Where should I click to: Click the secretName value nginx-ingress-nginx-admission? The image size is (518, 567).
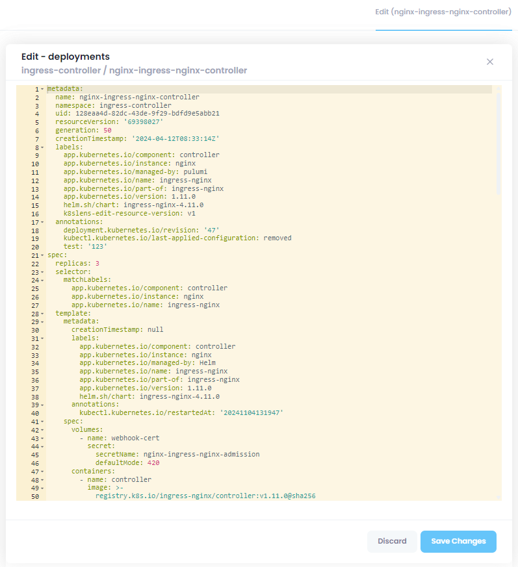[201, 454]
